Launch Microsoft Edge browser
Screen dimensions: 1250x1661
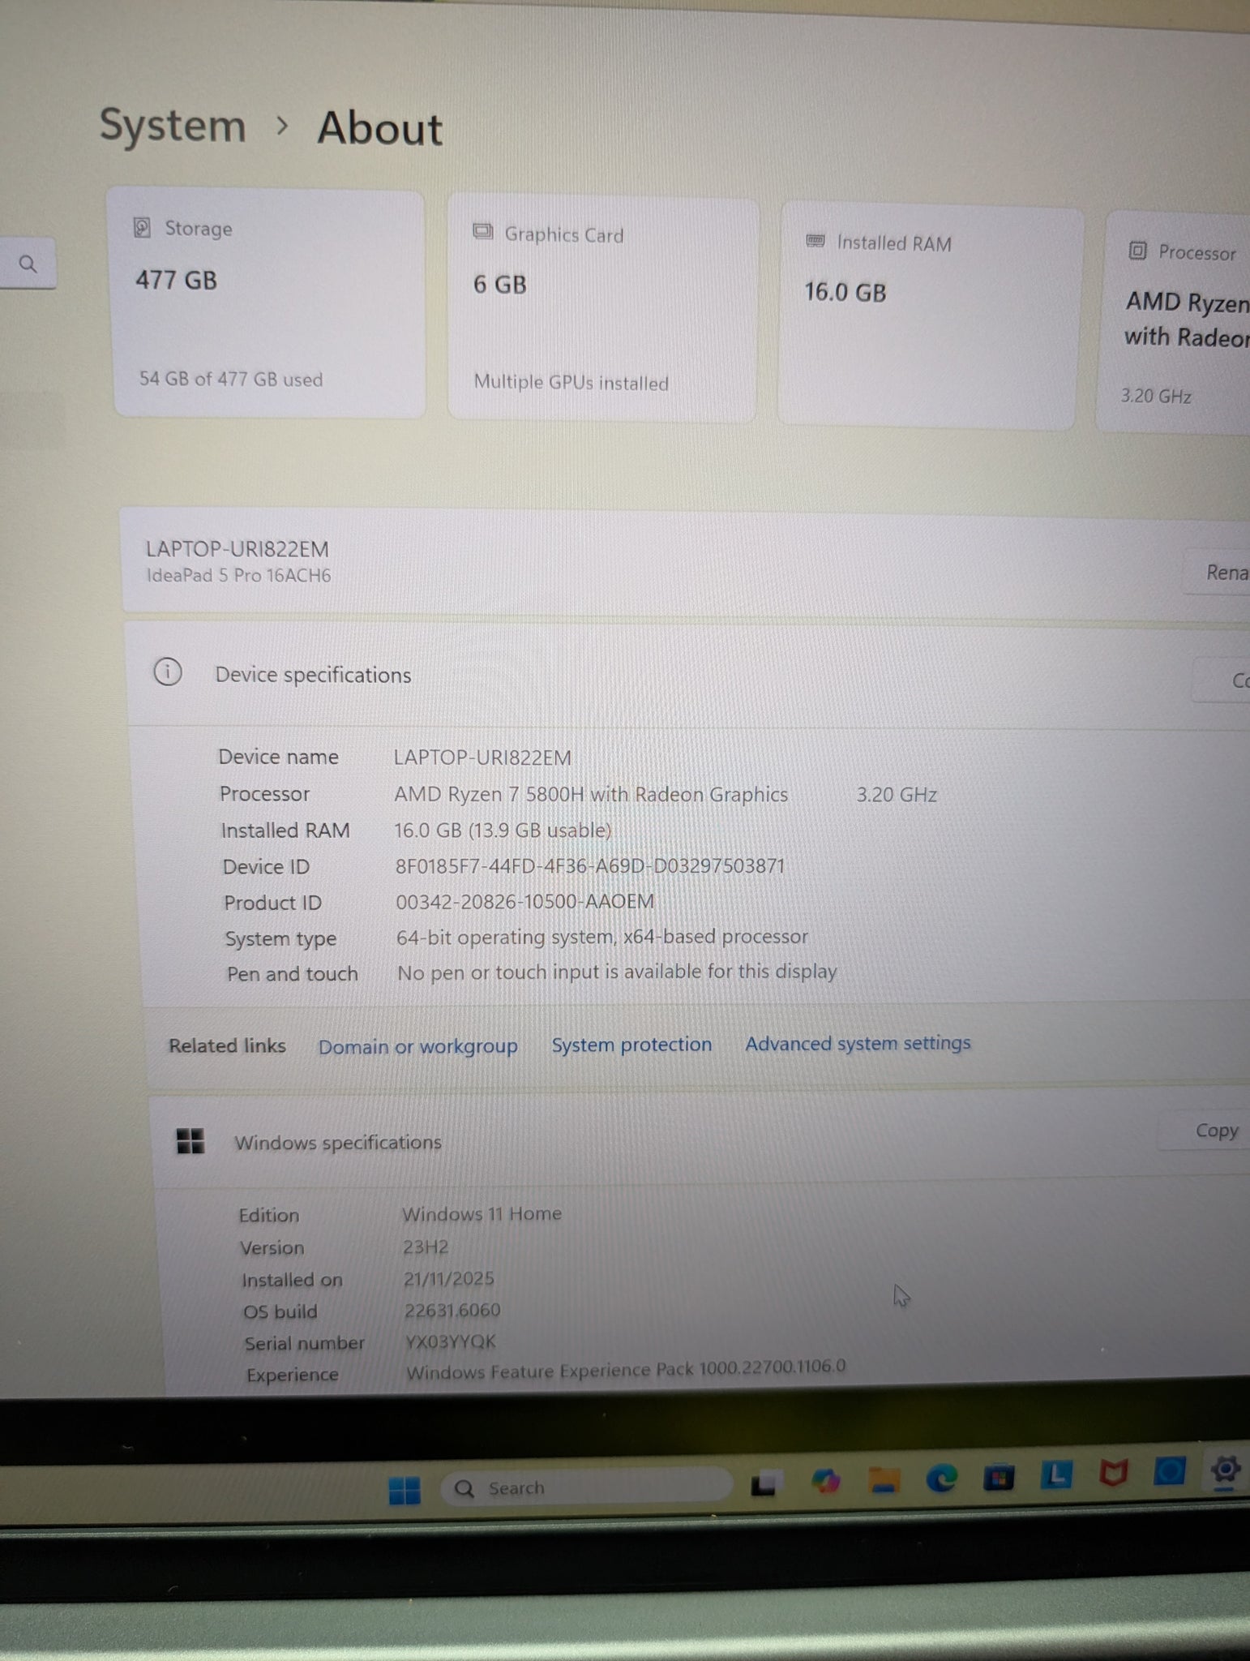point(941,1479)
